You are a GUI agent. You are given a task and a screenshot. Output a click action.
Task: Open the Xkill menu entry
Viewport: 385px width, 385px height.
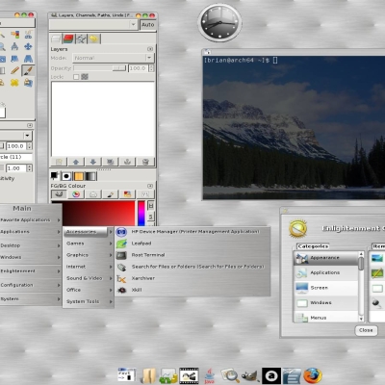[192, 290]
